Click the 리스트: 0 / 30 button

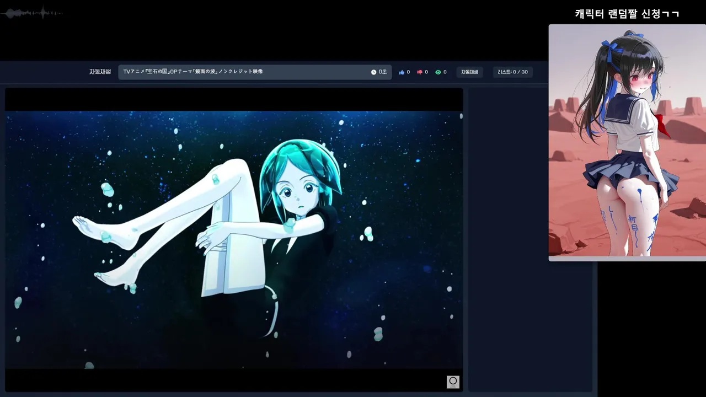[512, 72]
